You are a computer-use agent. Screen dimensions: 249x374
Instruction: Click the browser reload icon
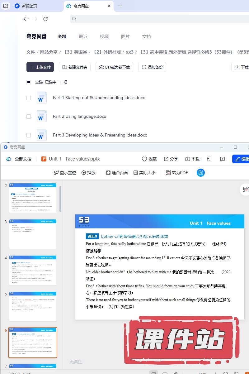[45, 19]
